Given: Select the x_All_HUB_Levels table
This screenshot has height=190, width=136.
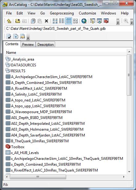Looking at the screenshot, I should [22, 153].
